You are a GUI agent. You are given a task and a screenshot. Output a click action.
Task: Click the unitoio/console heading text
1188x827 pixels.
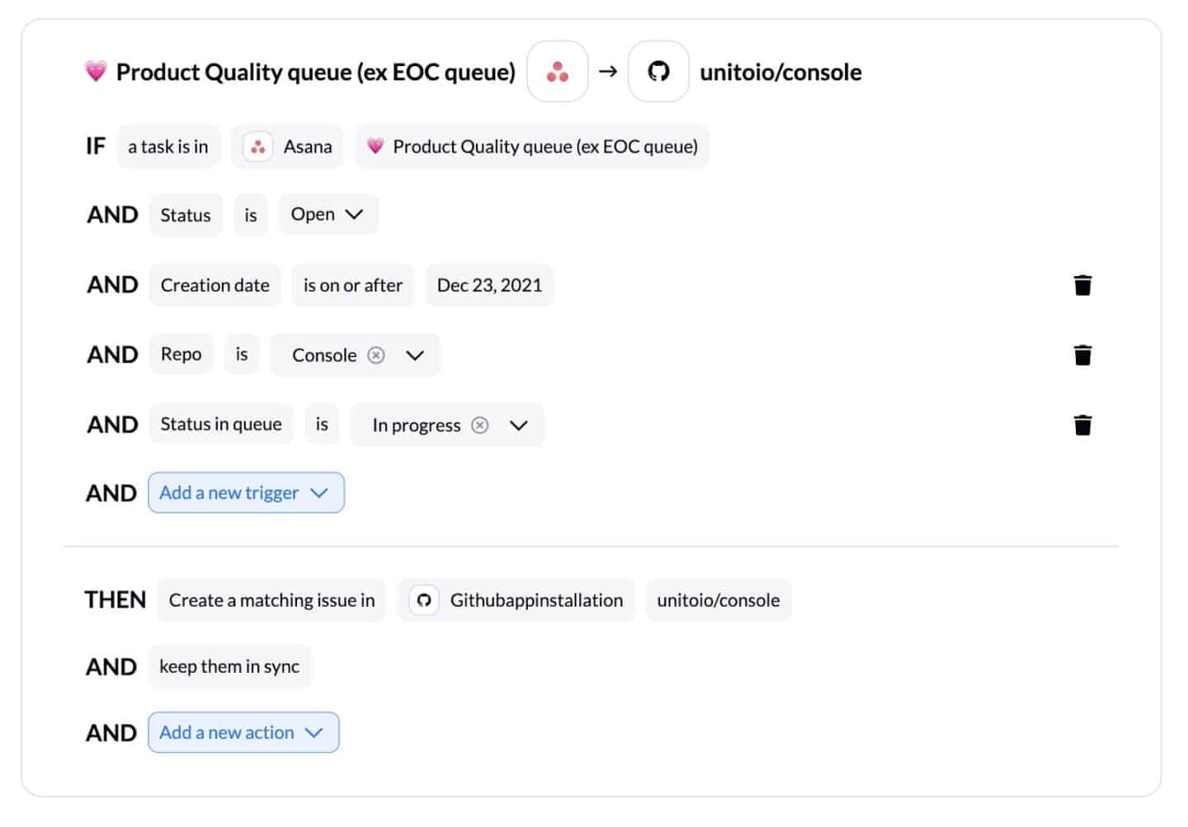780,73
